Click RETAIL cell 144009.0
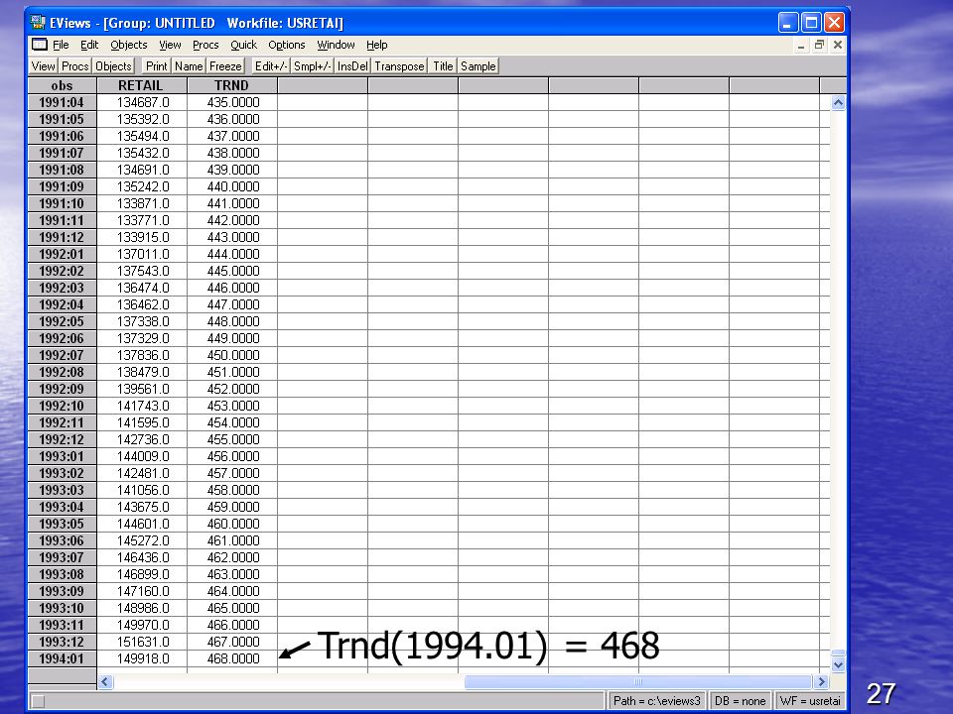This screenshot has height=714, width=953. [x=142, y=456]
